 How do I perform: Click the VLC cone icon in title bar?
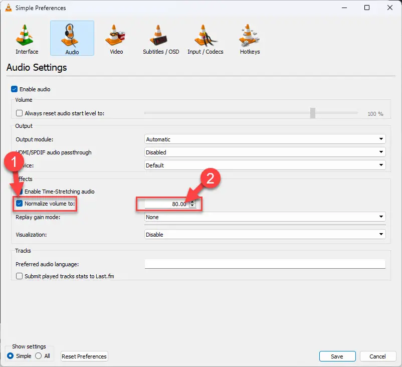(x=8, y=8)
